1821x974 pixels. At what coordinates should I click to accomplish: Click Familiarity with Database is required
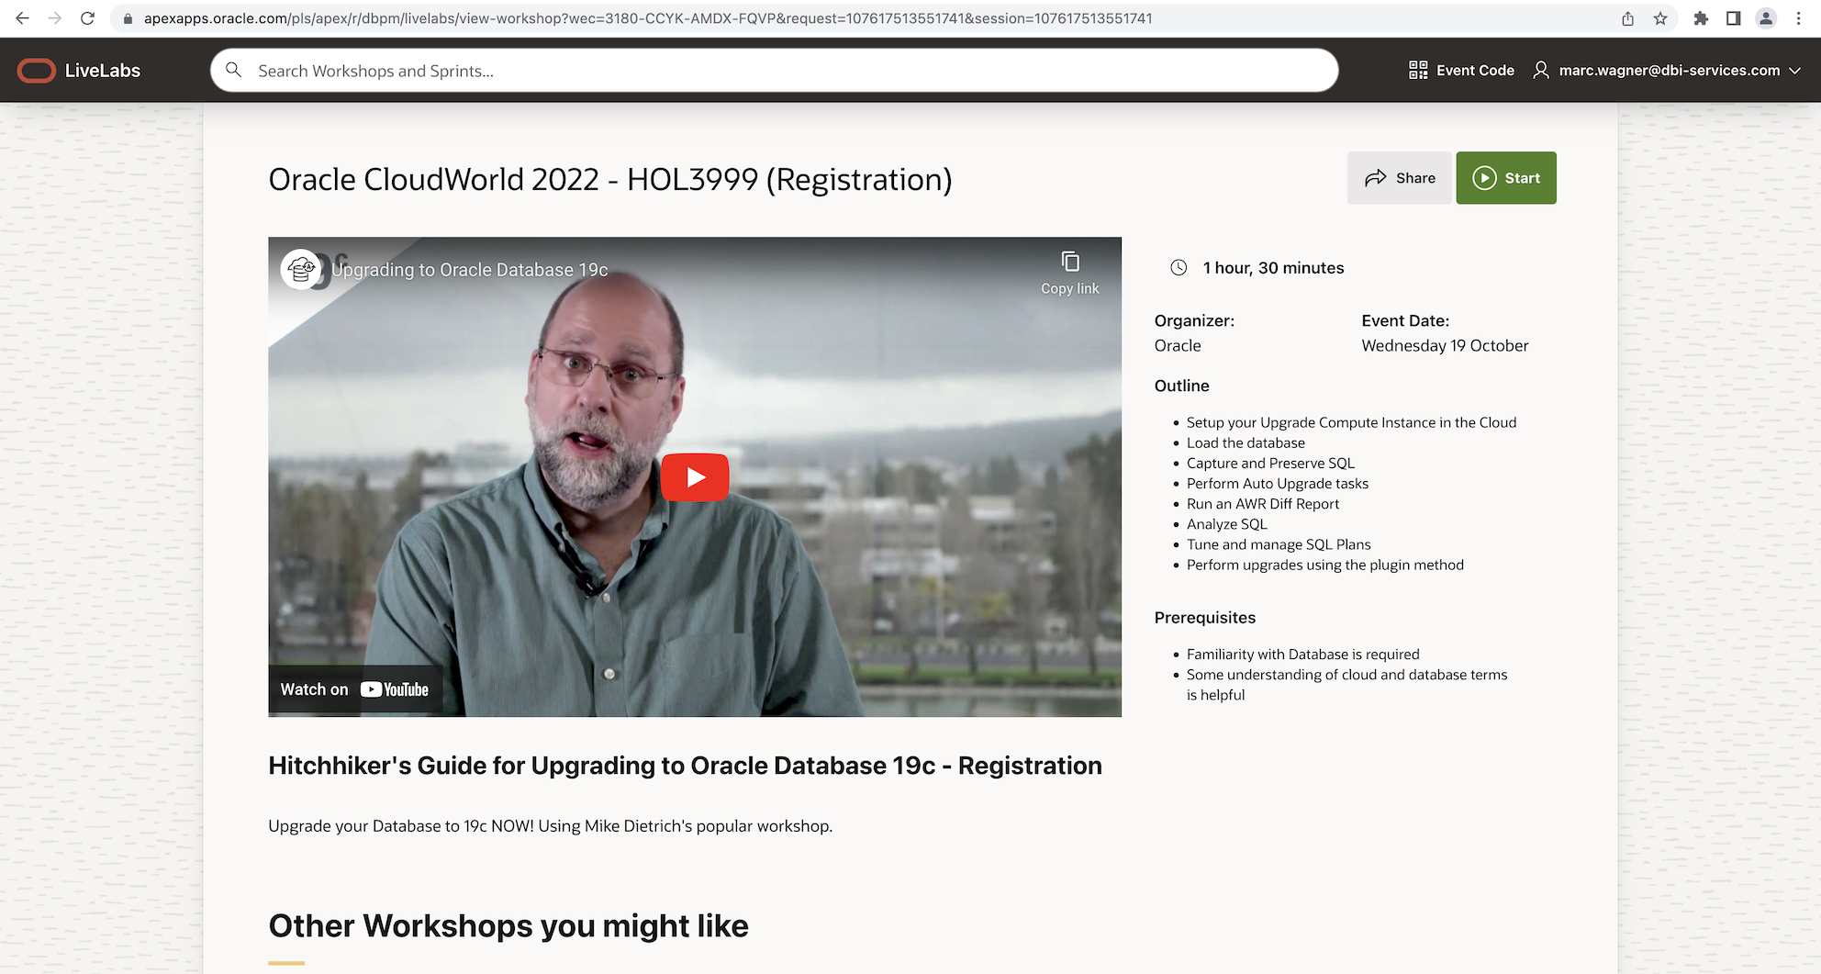point(1302,655)
